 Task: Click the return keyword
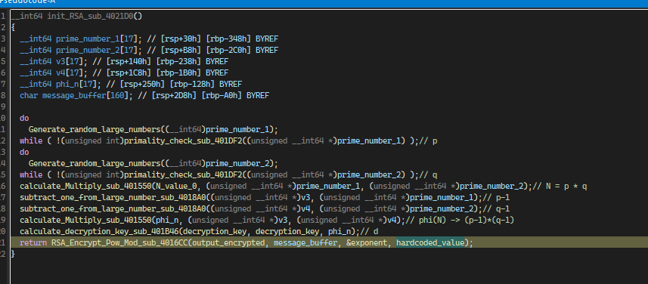33,242
